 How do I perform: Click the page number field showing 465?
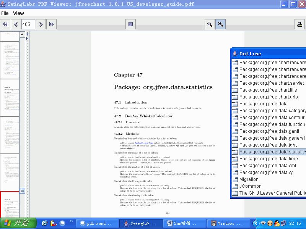tap(28, 24)
